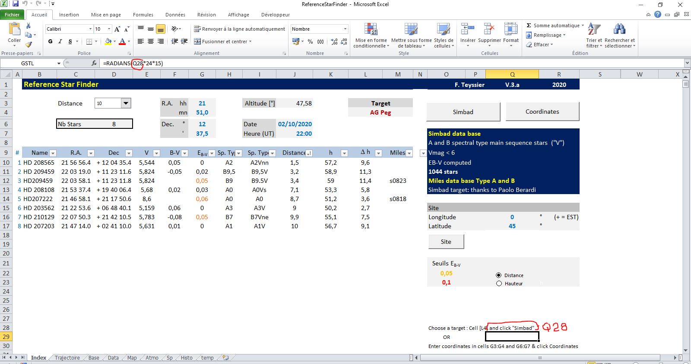Switch to the Trajectoire sheet tab
691x364 pixels.
67,358
